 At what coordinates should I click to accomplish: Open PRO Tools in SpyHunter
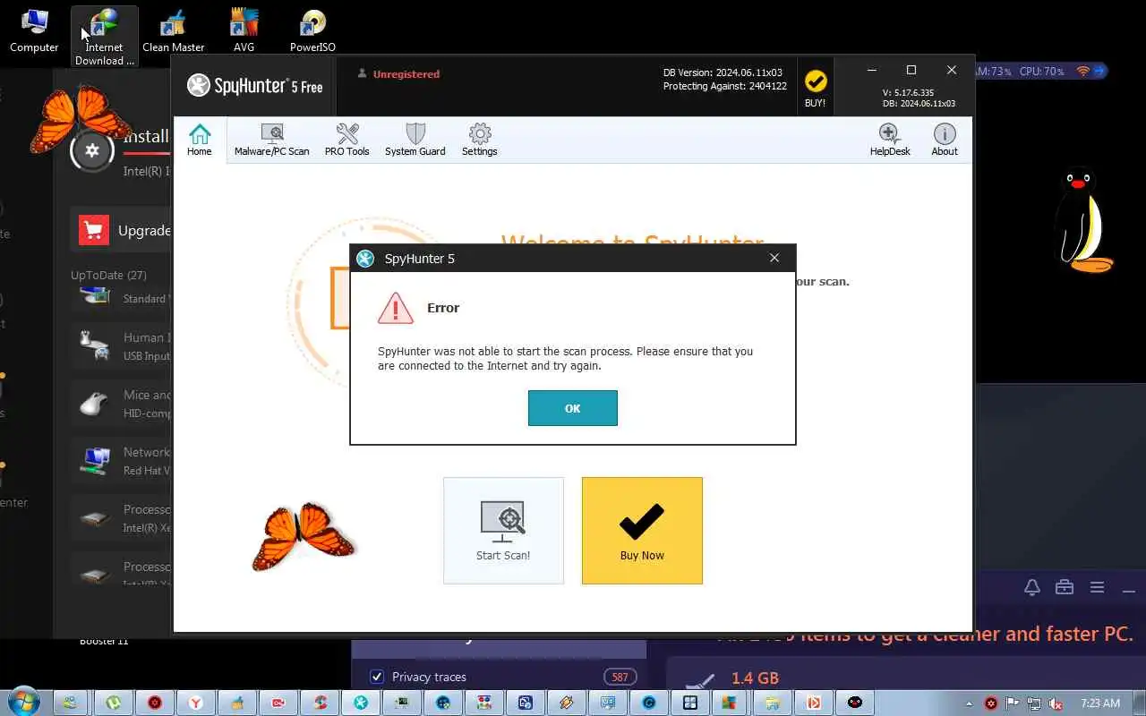346,141
